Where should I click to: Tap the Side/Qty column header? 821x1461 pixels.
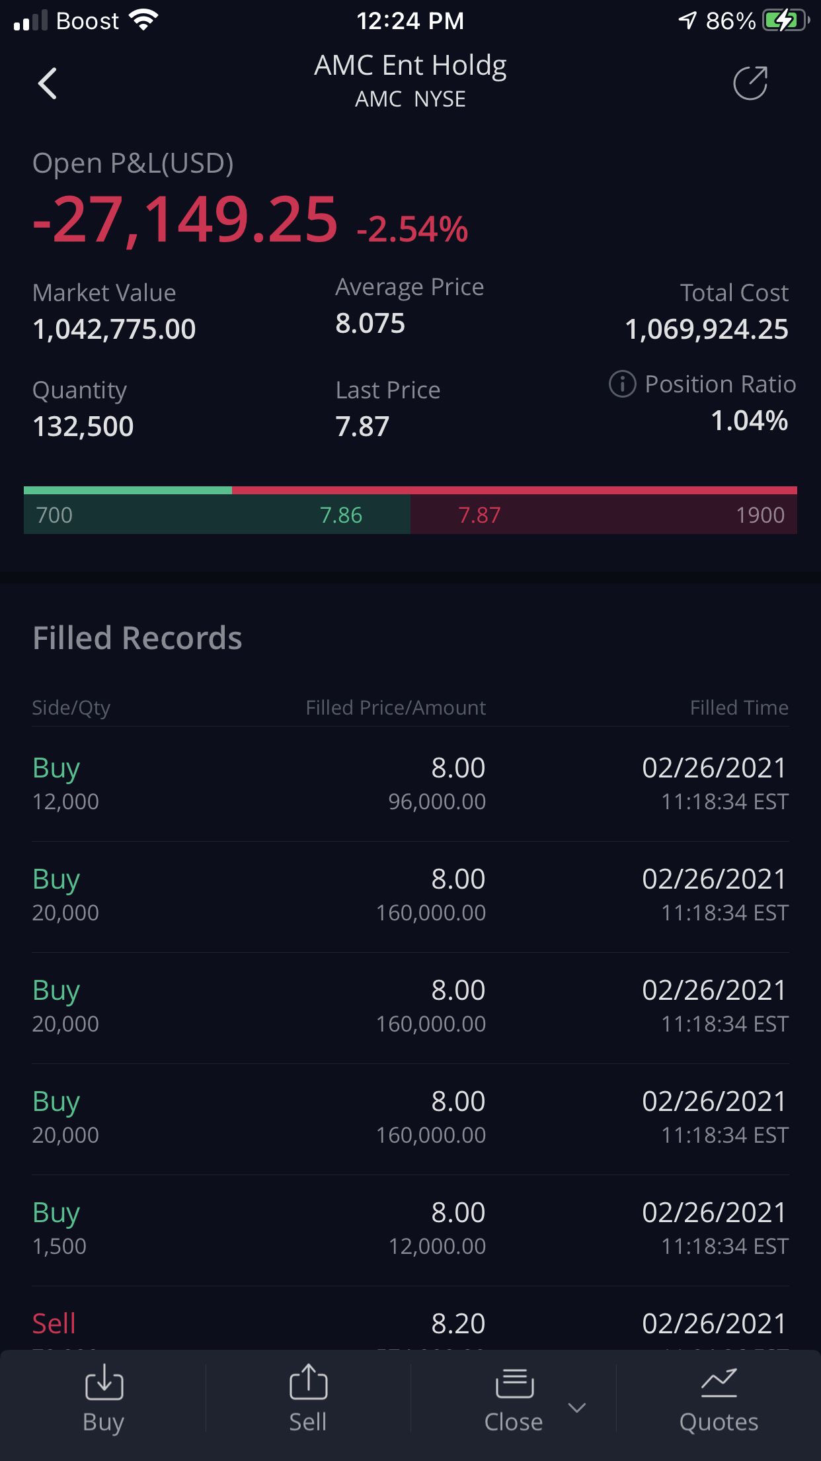(x=71, y=708)
